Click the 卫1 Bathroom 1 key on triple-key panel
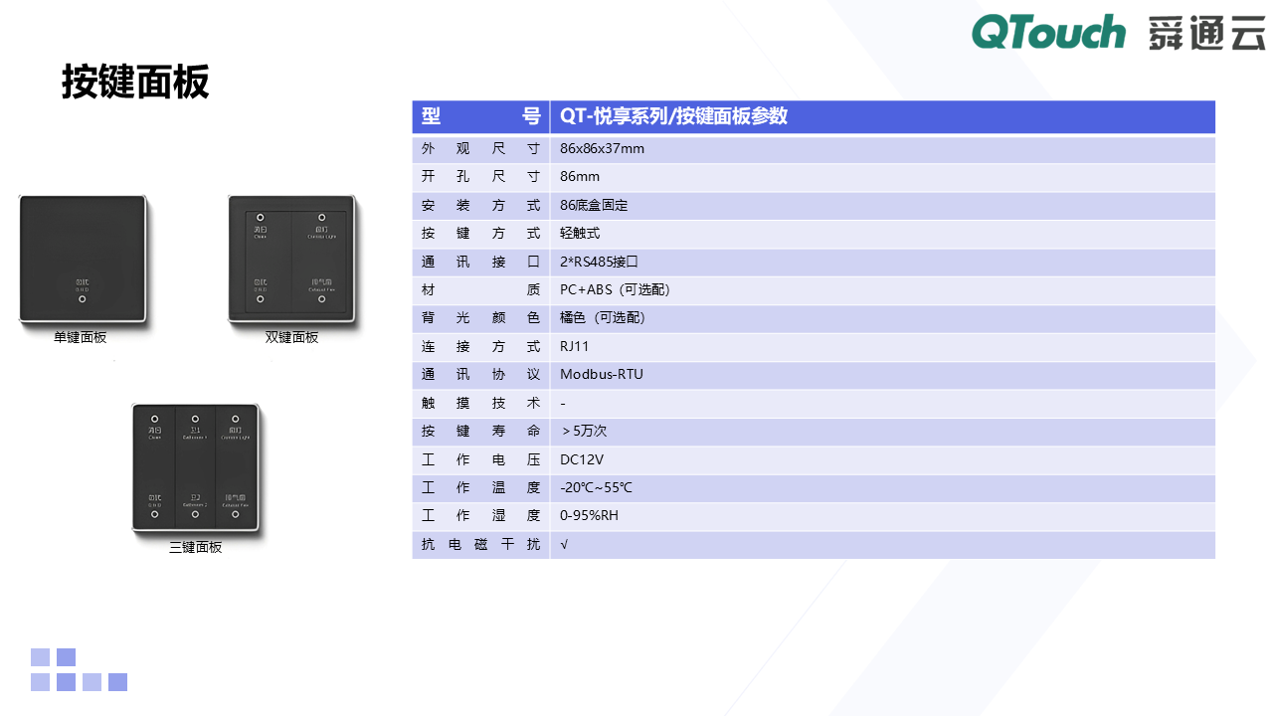 coord(196,432)
